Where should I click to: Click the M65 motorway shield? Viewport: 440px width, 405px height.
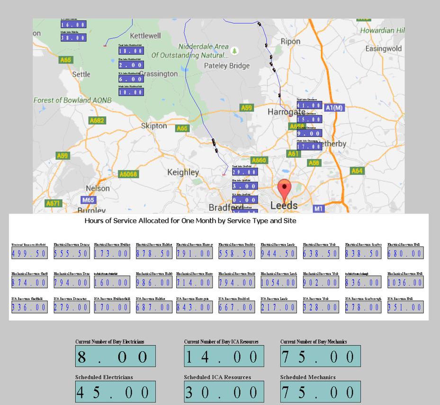pos(89,200)
